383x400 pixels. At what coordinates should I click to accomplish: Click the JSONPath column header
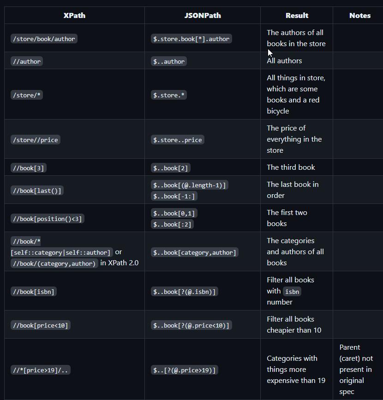[x=203, y=15]
